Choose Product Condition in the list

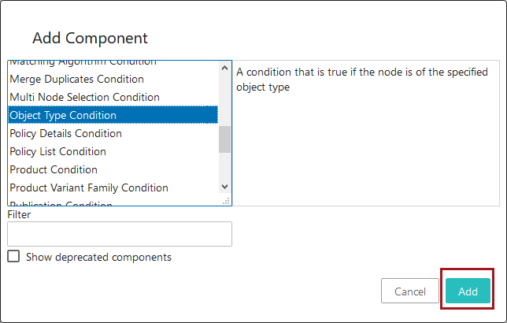54,169
